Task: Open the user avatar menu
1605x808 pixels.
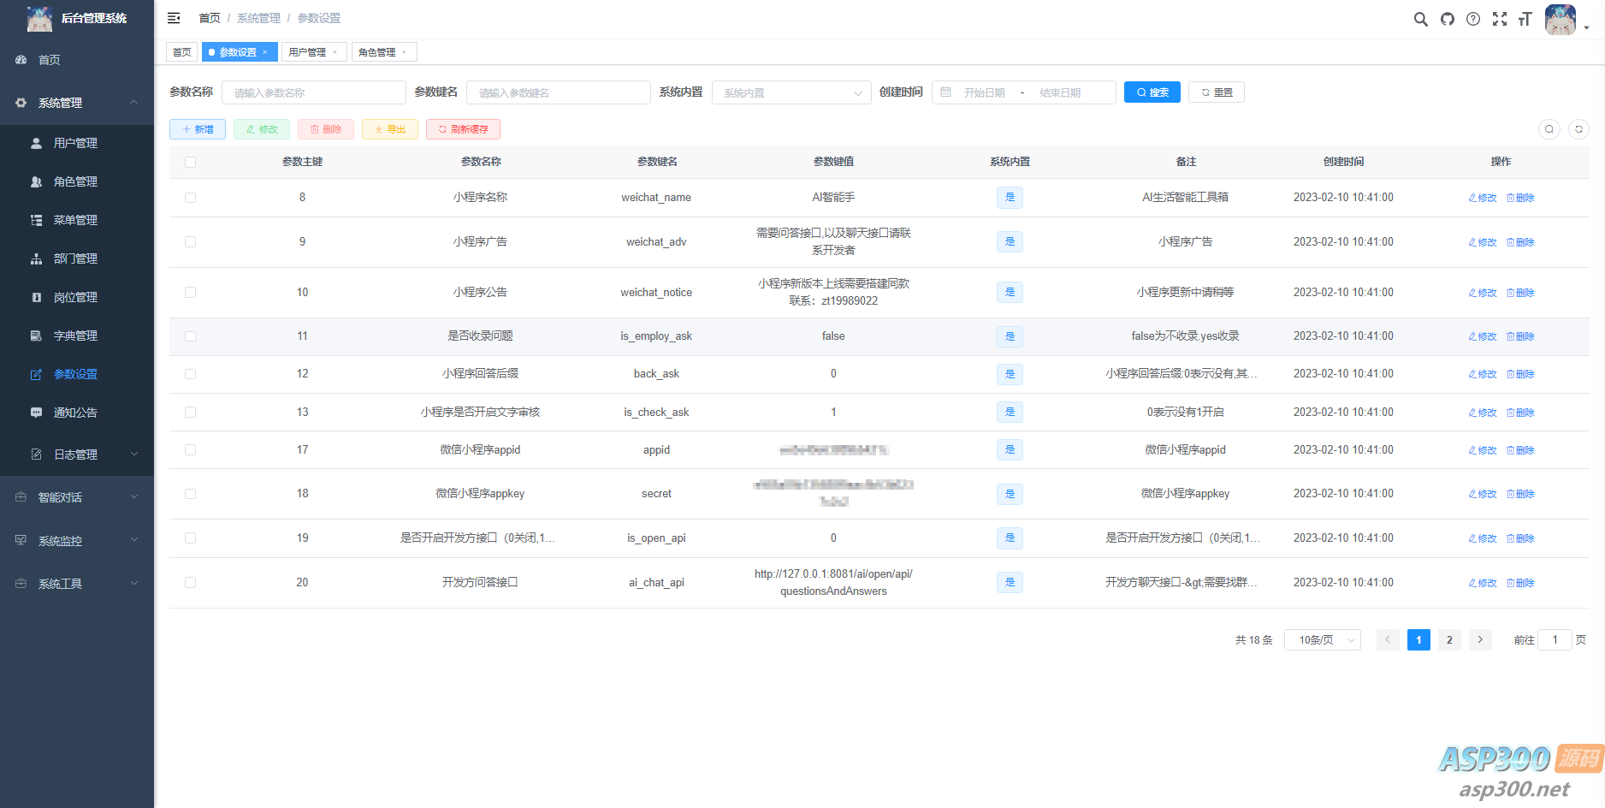Action: coord(1561,19)
